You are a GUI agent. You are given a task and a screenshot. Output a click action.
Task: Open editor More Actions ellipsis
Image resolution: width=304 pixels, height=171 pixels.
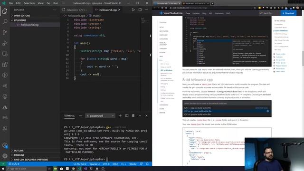[147, 9]
